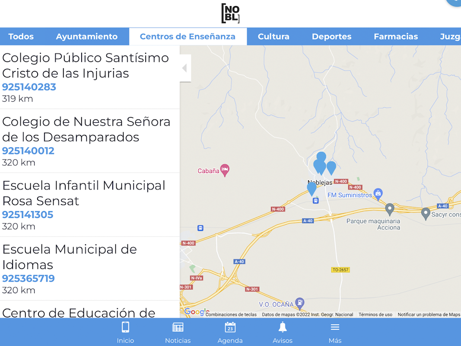
Task: Call phone number 925365719
Action: pyautogui.click(x=28, y=279)
